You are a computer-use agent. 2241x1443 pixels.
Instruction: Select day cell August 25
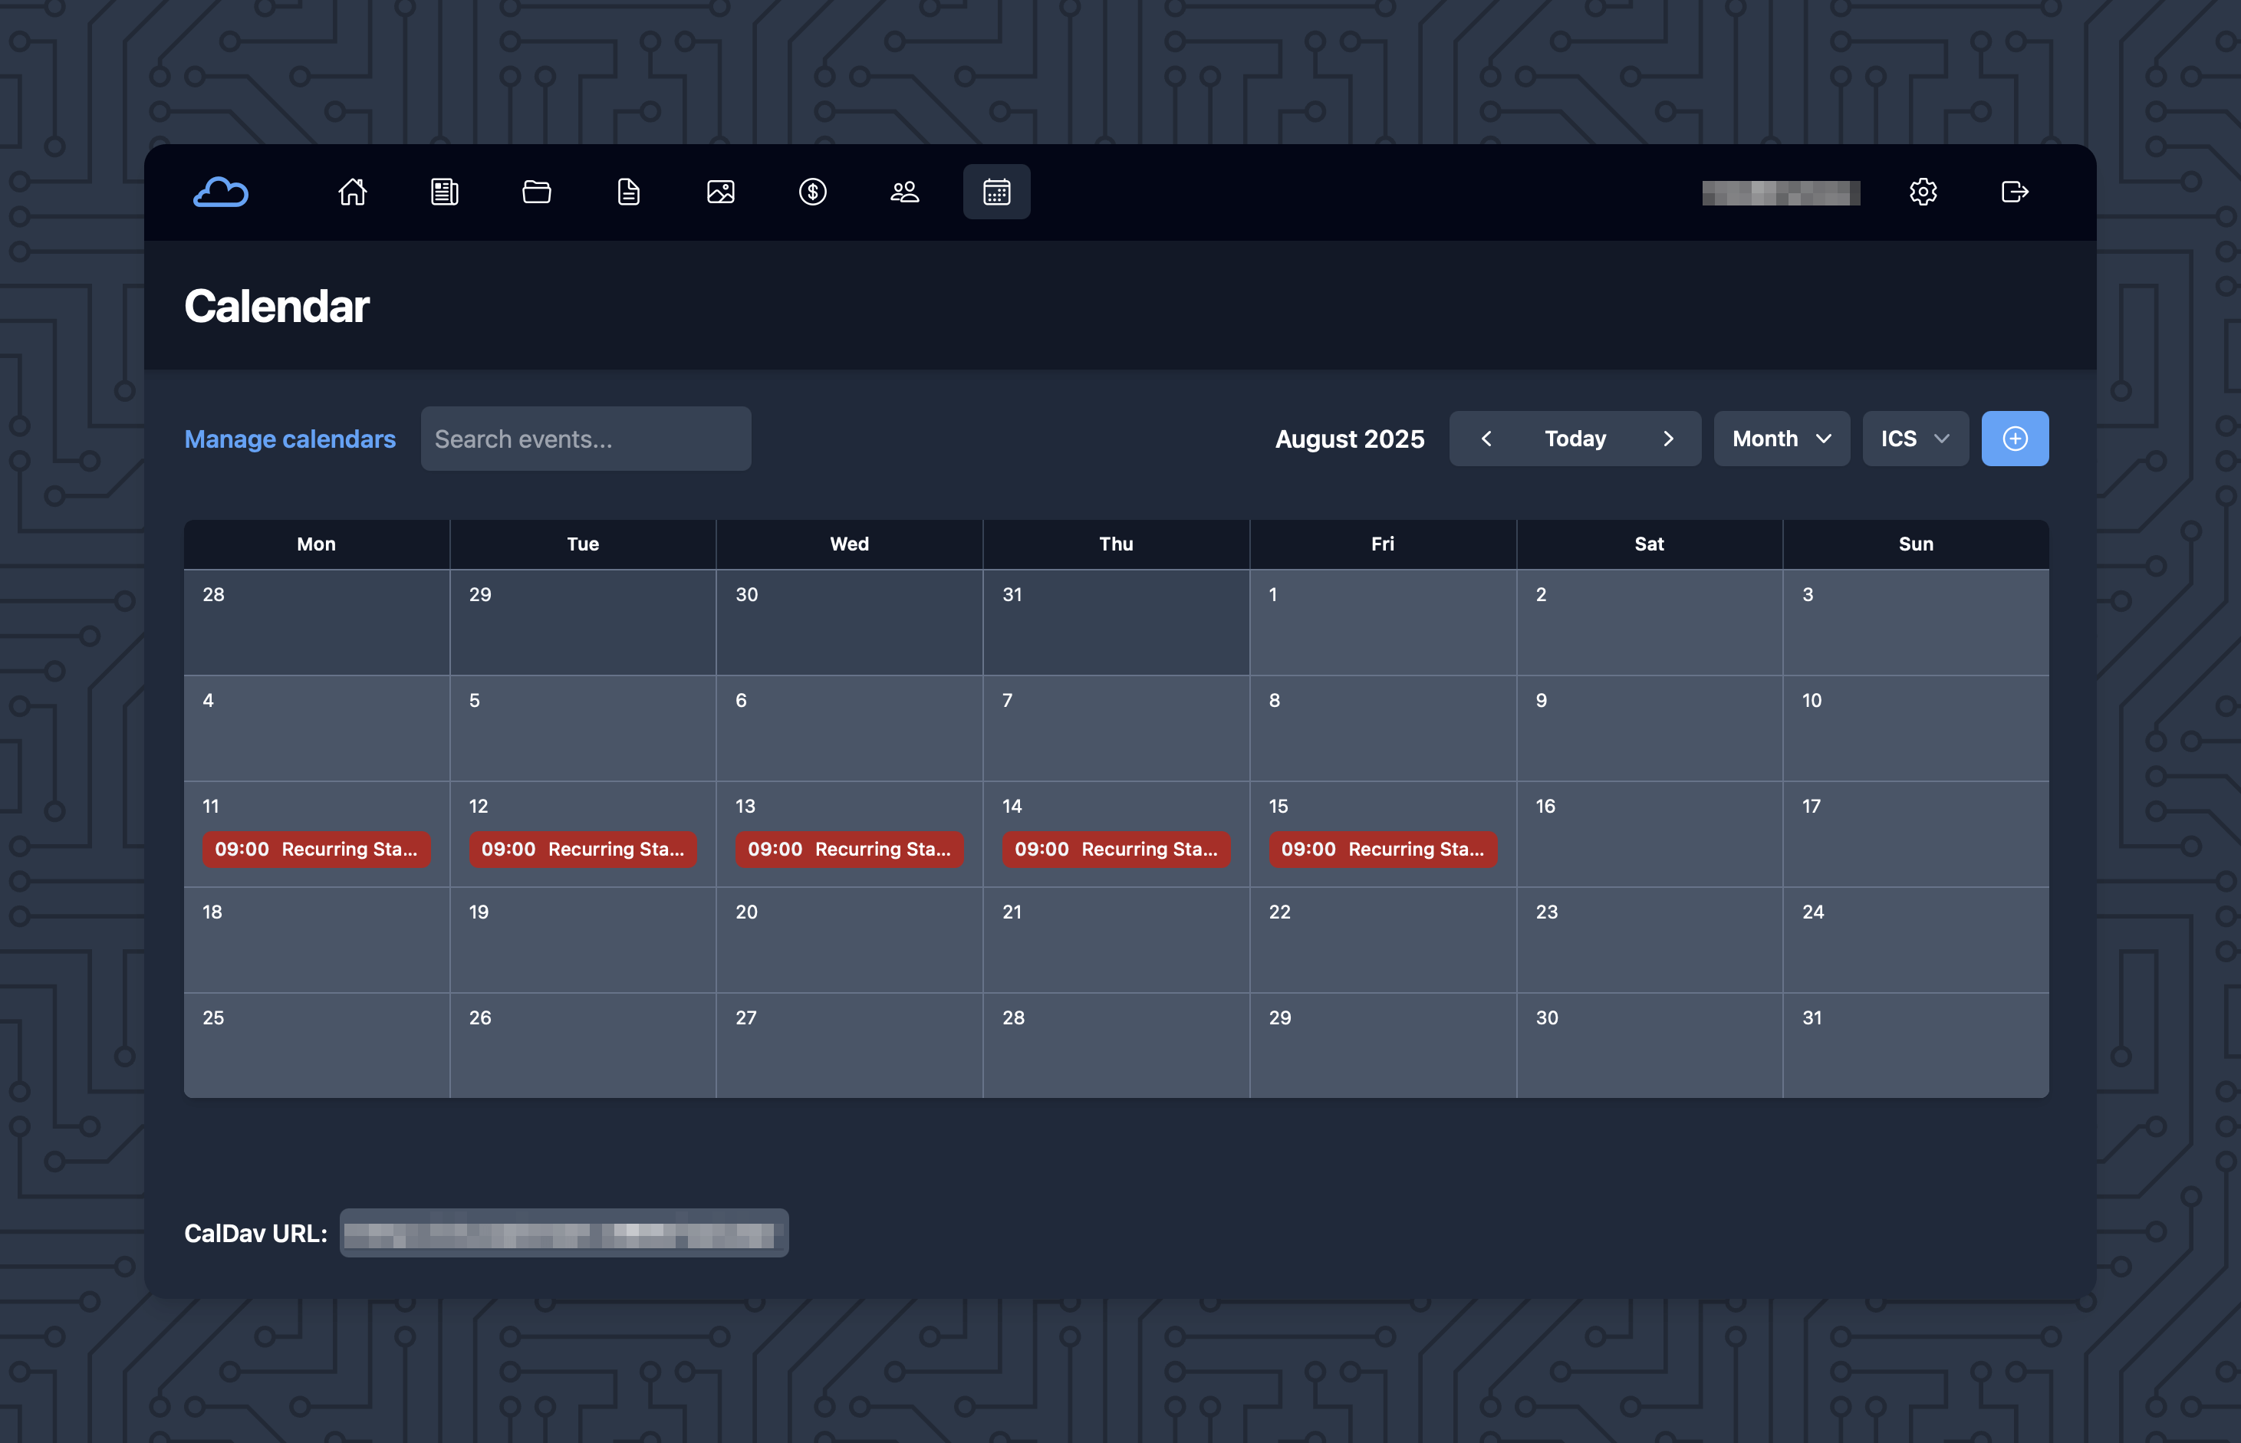[316, 1046]
